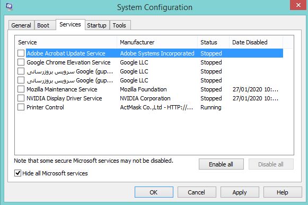Select the Mozilla Maintenance Service name
The height and width of the screenshot is (205, 308).
click(x=62, y=89)
